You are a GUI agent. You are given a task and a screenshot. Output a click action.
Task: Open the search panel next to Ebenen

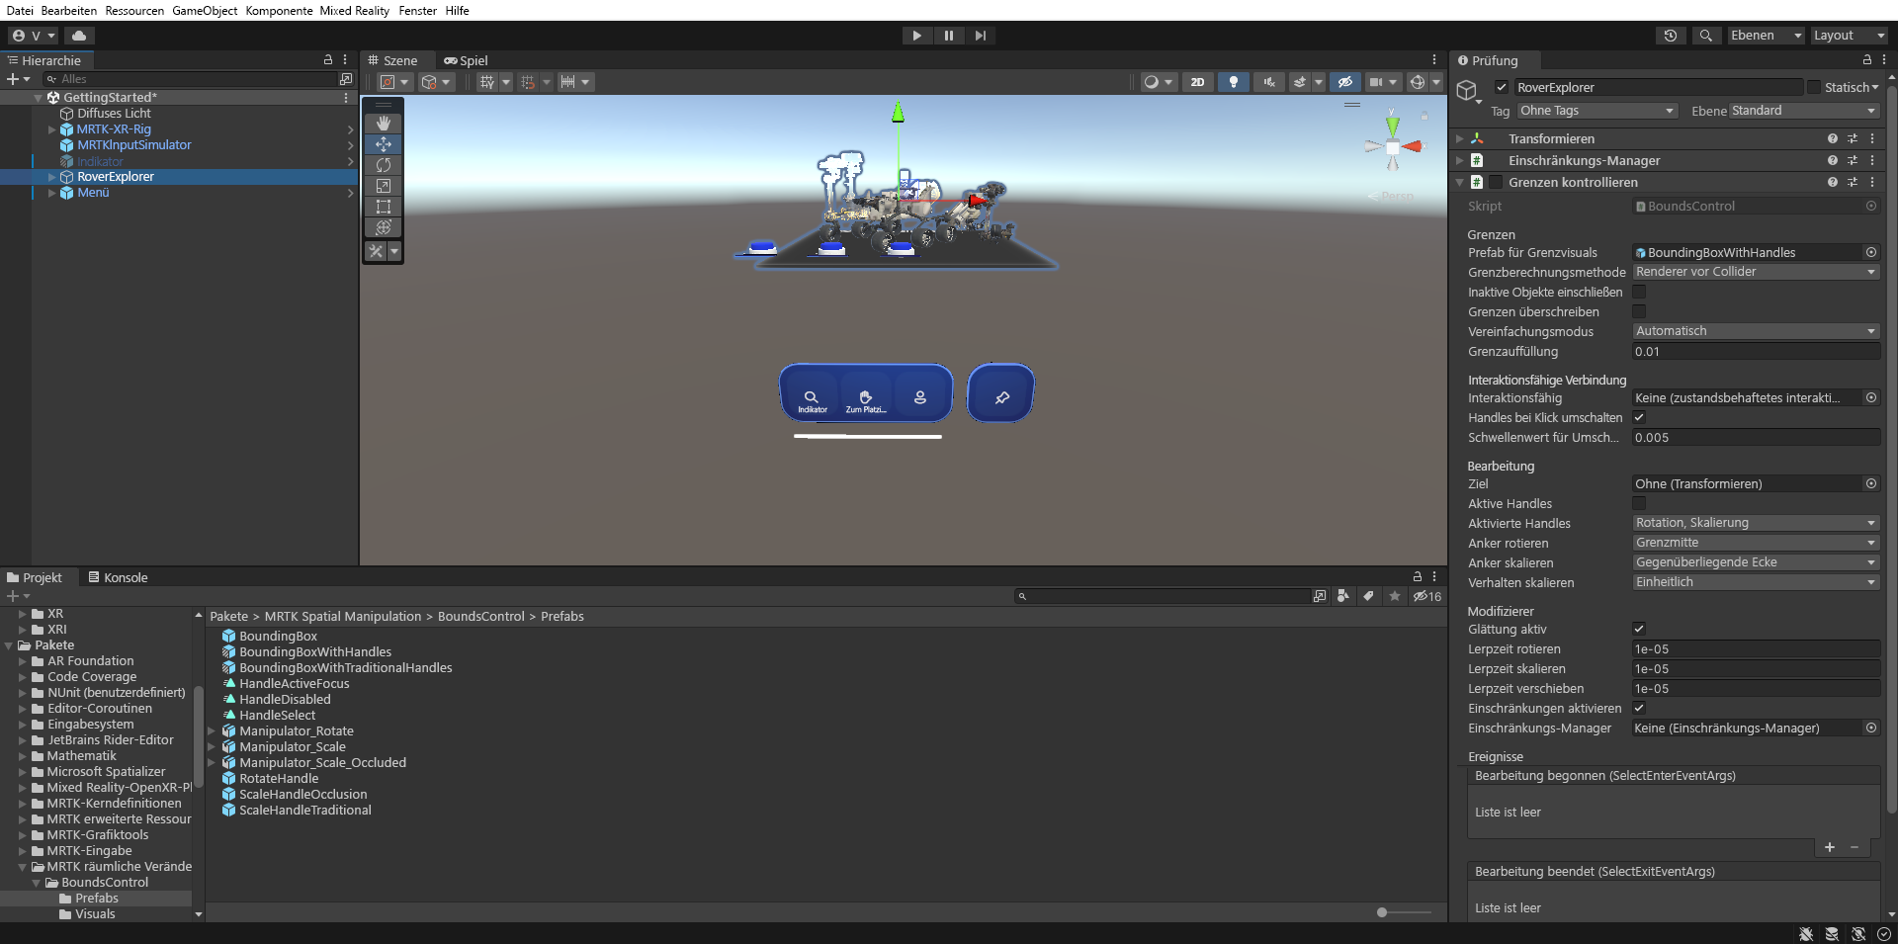[1705, 36]
